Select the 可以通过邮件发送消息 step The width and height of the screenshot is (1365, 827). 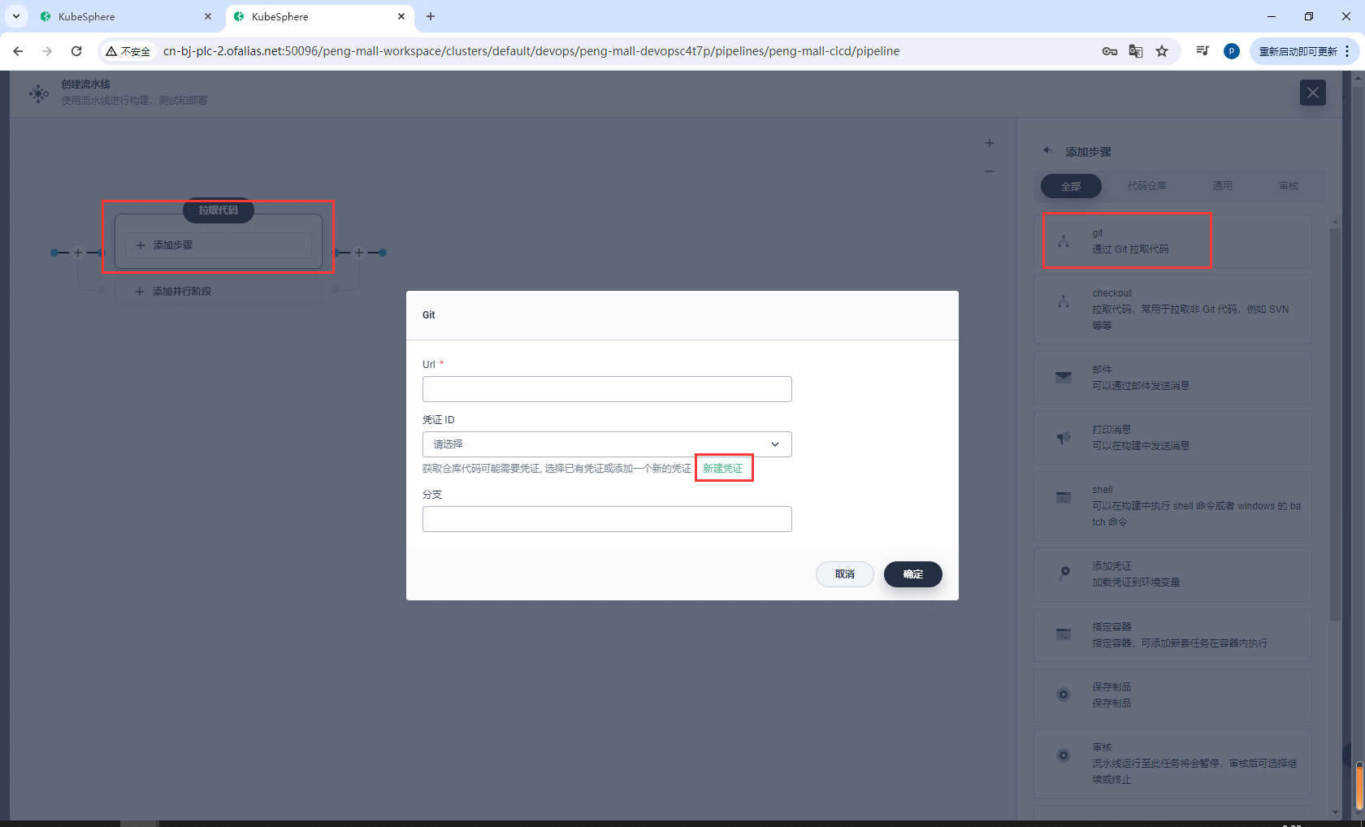(1141, 386)
